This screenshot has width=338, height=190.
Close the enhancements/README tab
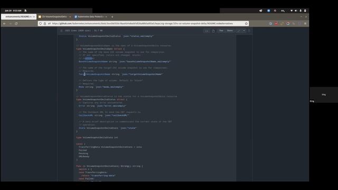point(34,16)
